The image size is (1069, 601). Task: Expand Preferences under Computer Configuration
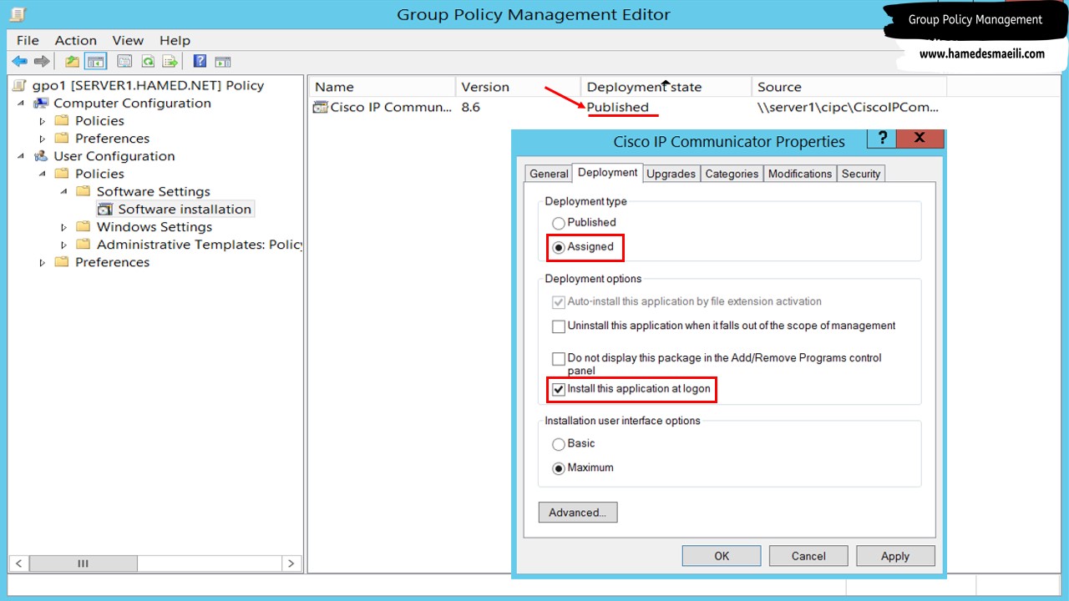43,139
